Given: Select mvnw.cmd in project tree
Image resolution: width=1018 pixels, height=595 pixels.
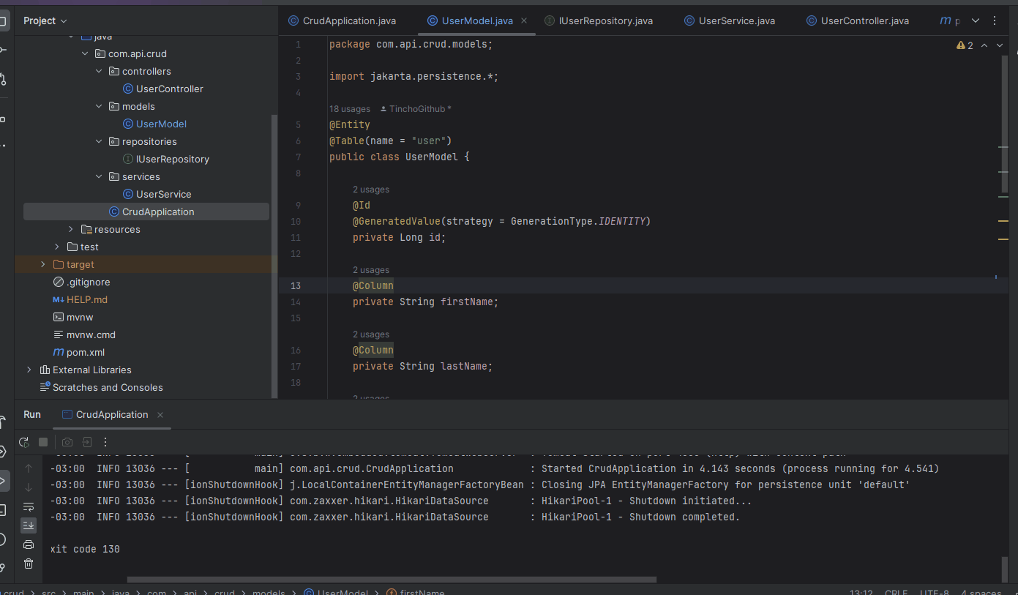Looking at the screenshot, I should click(x=91, y=334).
